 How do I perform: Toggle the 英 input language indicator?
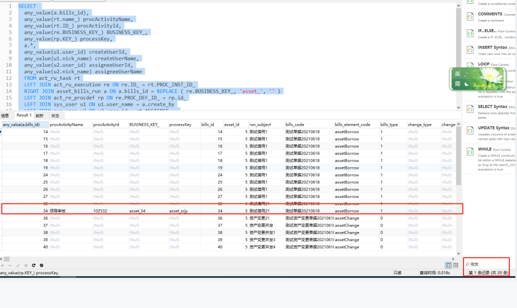(x=457, y=74)
